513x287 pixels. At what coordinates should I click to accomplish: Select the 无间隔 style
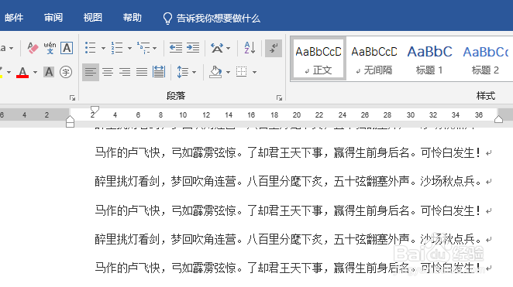[374, 59]
